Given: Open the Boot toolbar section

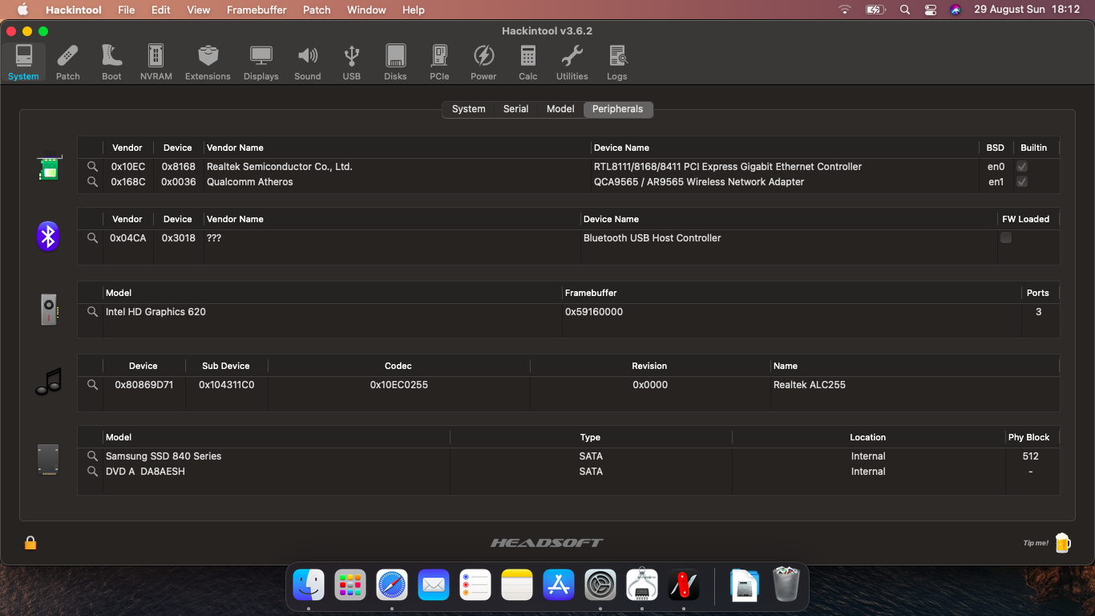Looking at the screenshot, I should click(x=111, y=62).
